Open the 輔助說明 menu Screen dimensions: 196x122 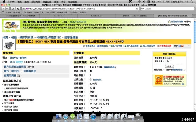pos(73,2)
